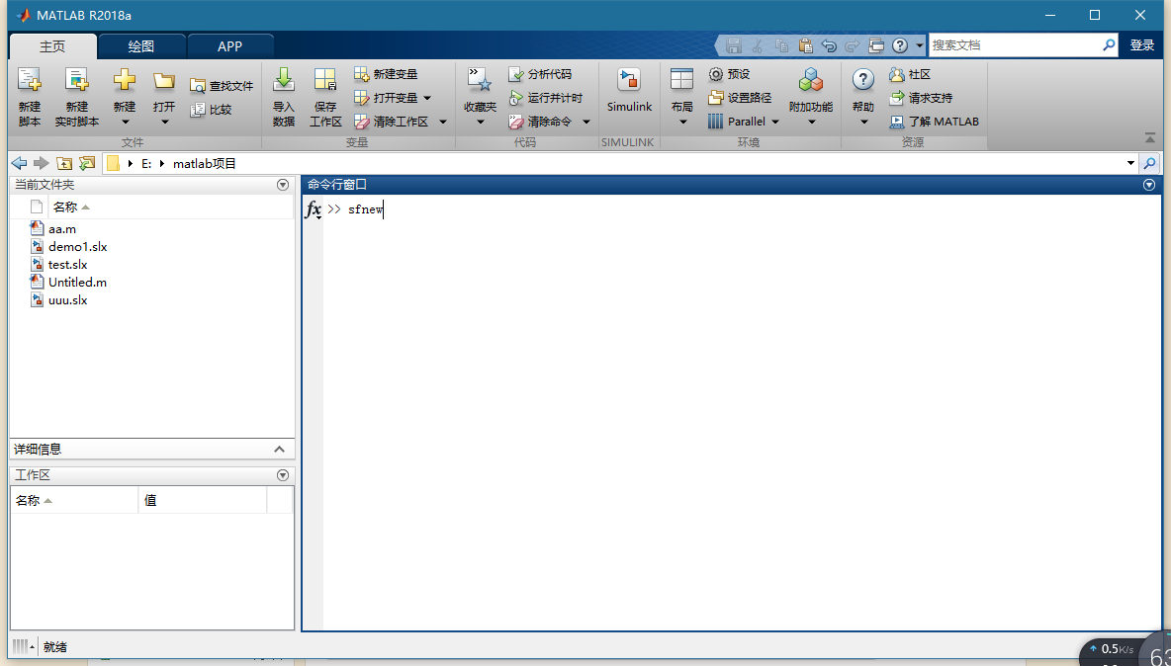Switch to APP tab

click(x=230, y=46)
